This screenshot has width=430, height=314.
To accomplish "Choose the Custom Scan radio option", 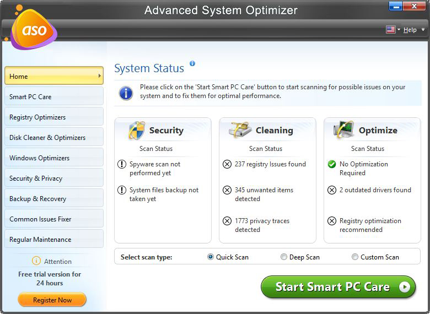I will coord(355,257).
